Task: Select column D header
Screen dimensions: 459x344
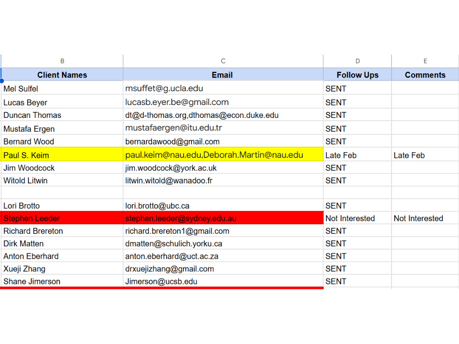Action: 358,61
